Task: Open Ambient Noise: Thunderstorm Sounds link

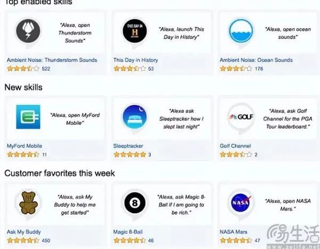Action: (52, 60)
